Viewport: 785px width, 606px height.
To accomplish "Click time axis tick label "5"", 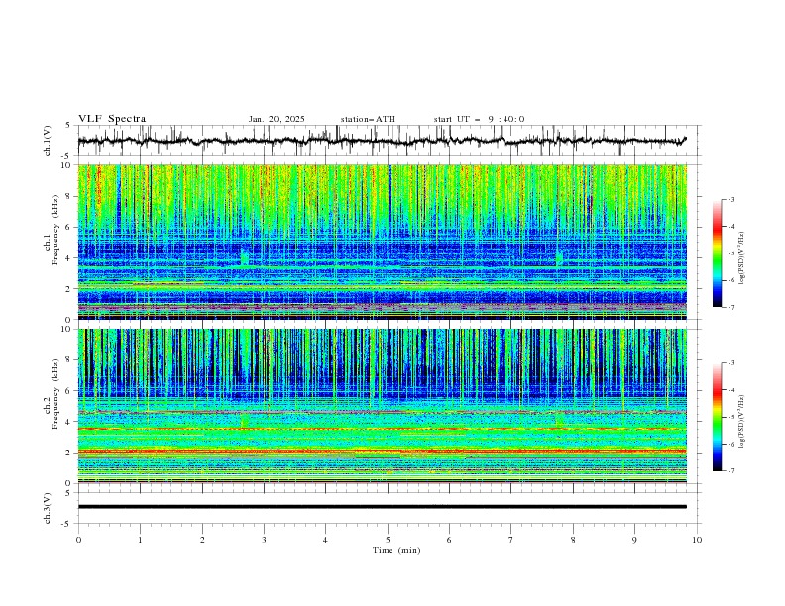I will tap(388, 540).
